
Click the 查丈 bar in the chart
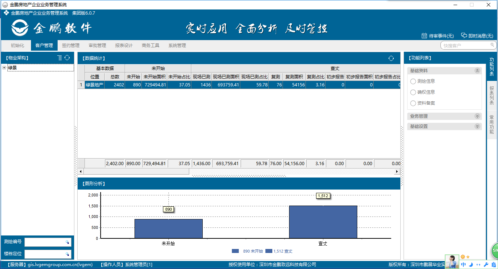click(x=323, y=222)
